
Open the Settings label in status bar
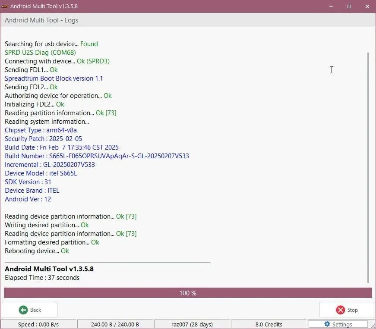342,324
